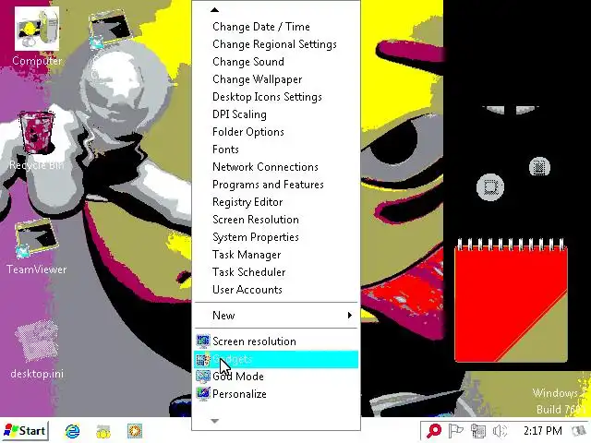
Task: Click the menu's top scroll-up arrow
Action: [214, 10]
